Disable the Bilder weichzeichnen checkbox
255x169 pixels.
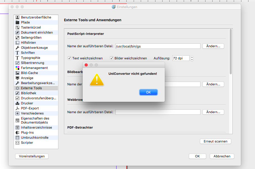tap(112, 58)
